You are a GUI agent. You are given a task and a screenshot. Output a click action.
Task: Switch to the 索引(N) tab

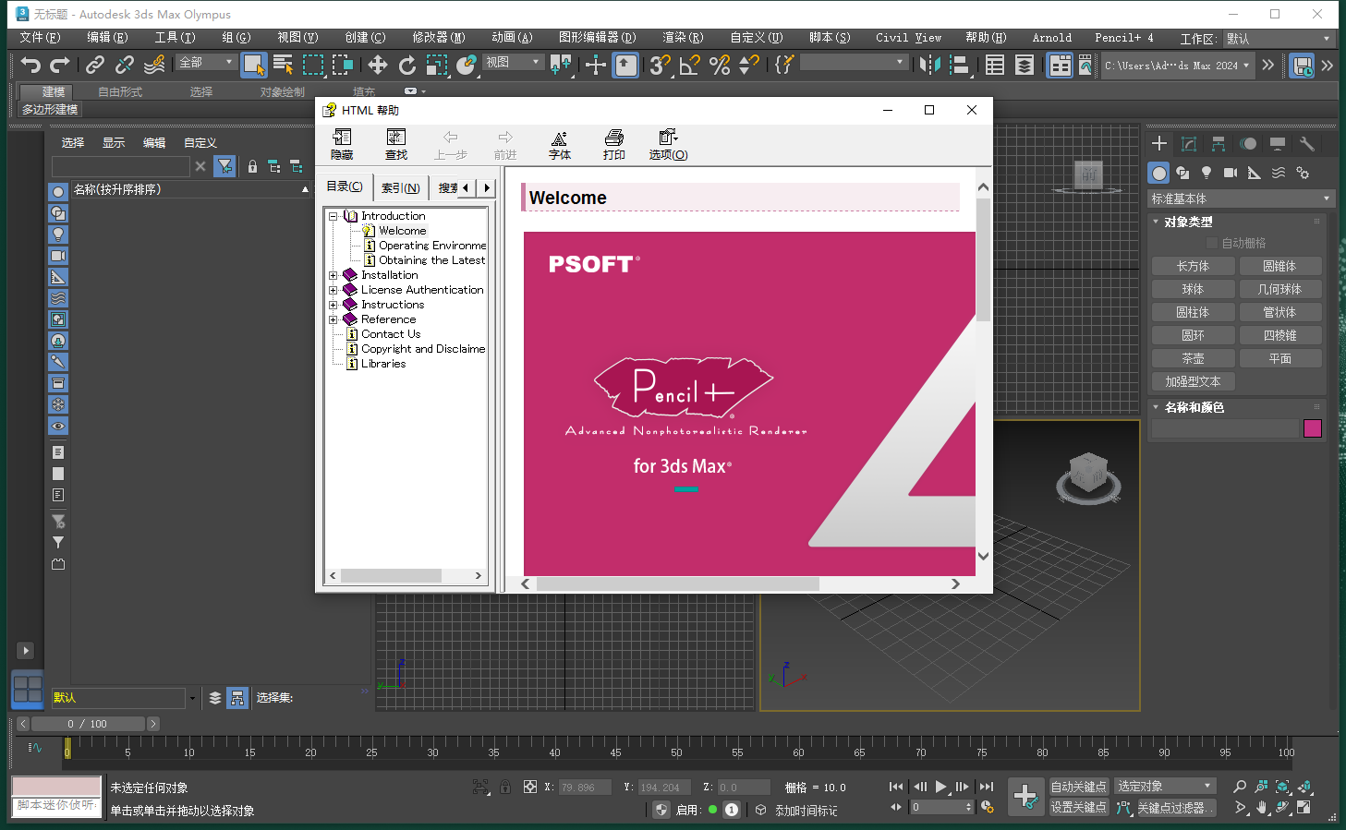tap(401, 187)
